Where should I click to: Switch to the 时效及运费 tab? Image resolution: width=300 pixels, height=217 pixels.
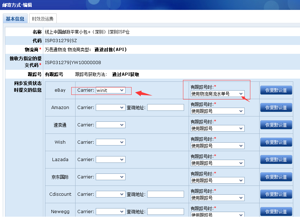tap(43, 19)
